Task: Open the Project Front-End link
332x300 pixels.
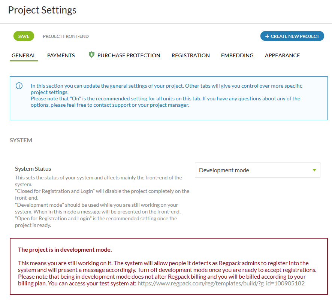Action: tap(66, 36)
